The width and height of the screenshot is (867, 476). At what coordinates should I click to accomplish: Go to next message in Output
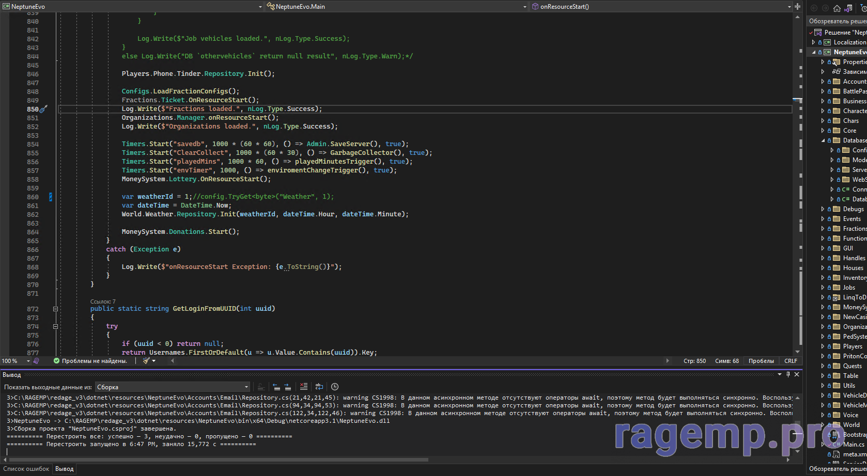tap(287, 387)
